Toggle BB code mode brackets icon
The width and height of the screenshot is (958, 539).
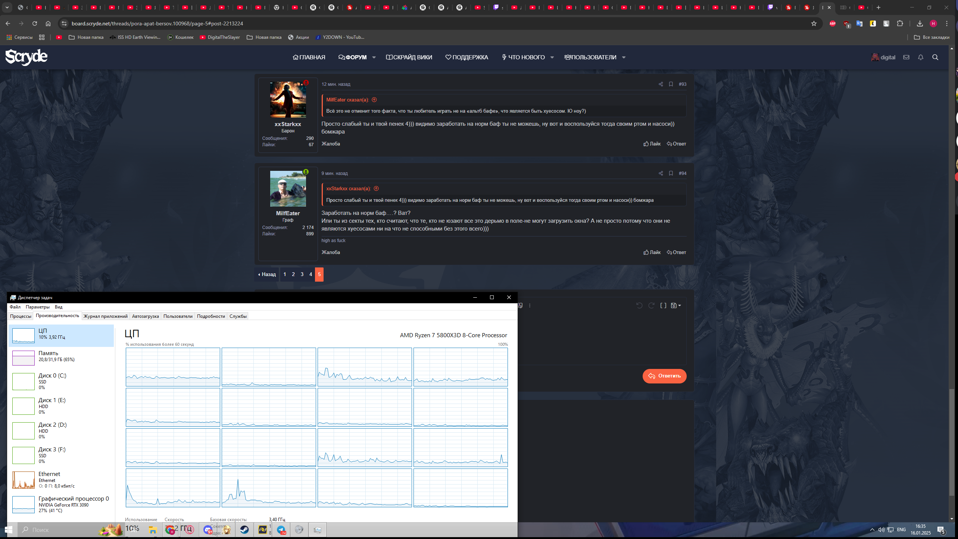[x=663, y=305]
